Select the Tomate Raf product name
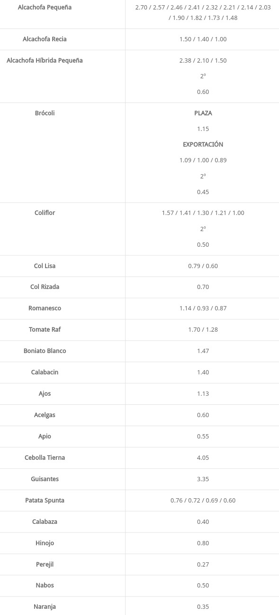Screen dimensions: 279x615 coord(45,329)
